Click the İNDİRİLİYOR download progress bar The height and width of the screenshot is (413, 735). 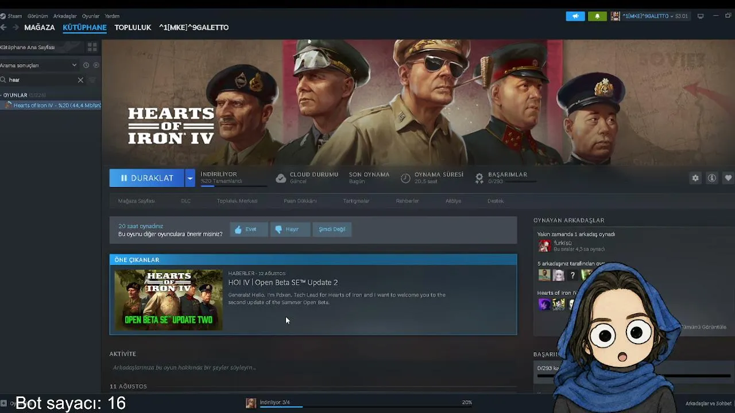[234, 185]
